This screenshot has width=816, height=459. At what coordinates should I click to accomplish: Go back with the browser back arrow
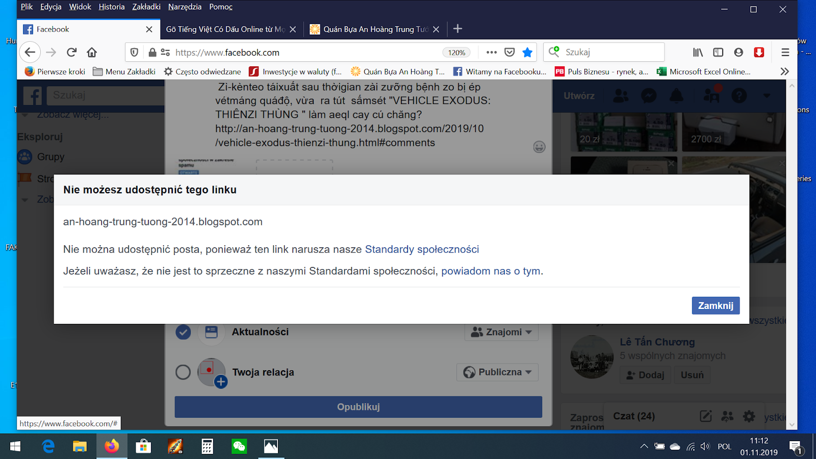pyautogui.click(x=30, y=52)
